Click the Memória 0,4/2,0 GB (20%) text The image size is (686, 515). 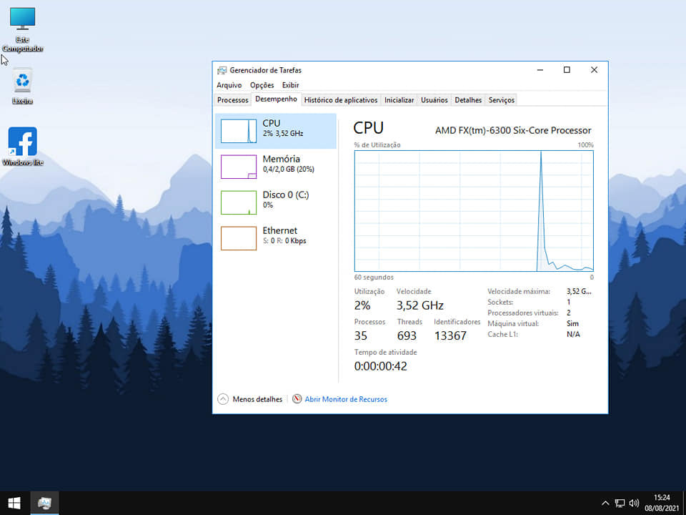tap(288, 169)
